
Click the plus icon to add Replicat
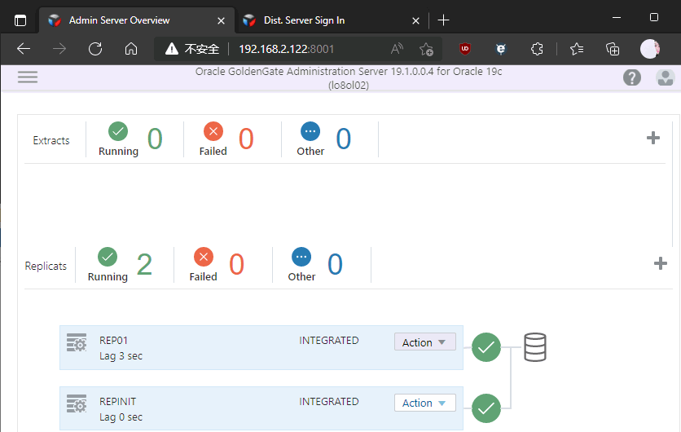point(661,263)
